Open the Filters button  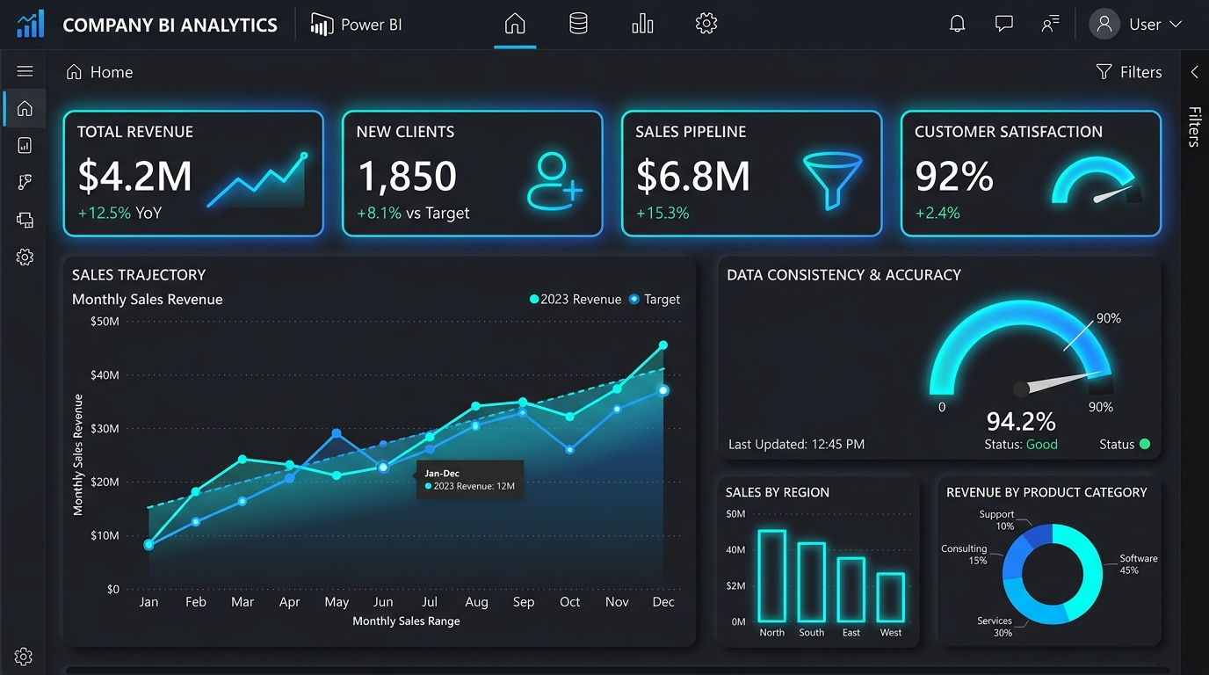click(1129, 72)
